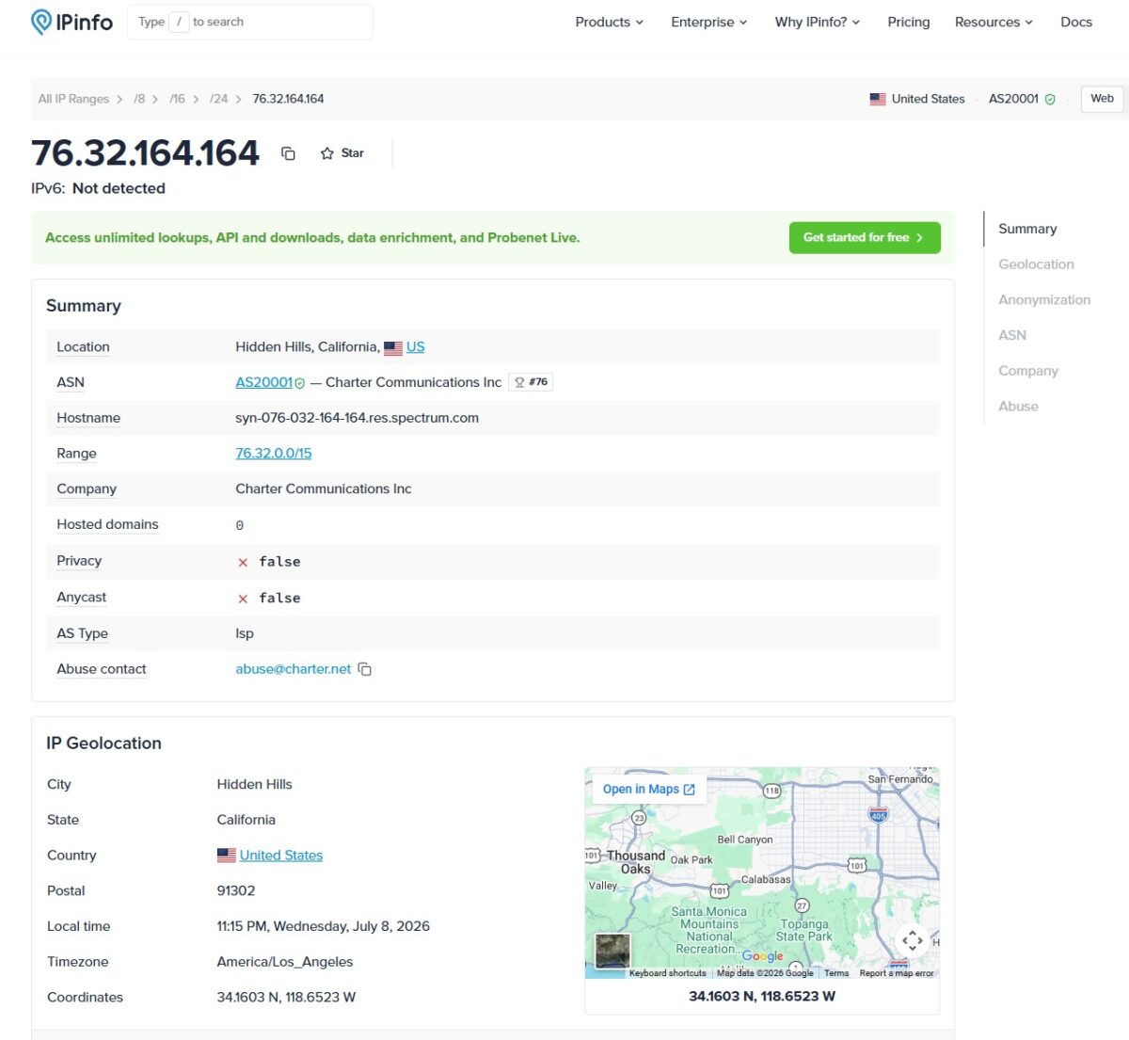
Task: Jump to Abuse section in sidebar
Action: (x=1018, y=407)
